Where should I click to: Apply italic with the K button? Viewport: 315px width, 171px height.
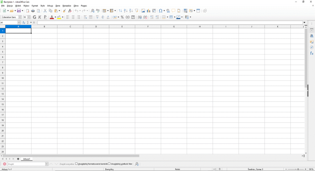tap(40, 17)
